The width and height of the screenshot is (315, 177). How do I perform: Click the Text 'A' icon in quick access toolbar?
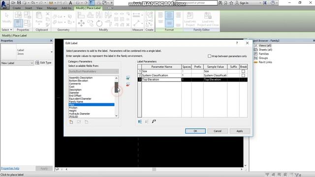[71, 3]
